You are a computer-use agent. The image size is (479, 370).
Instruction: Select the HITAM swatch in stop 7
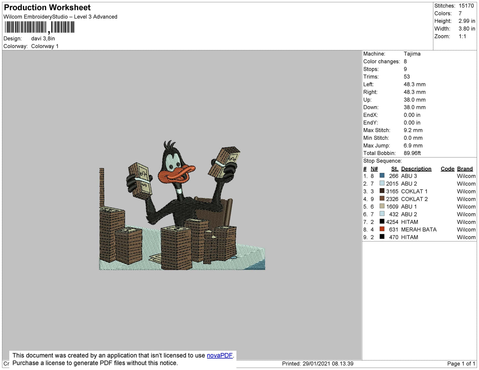382,221
